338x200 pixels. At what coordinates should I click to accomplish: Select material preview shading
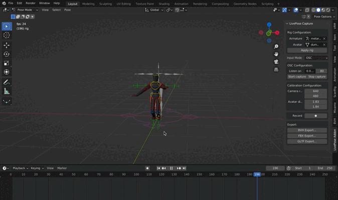(323, 10)
